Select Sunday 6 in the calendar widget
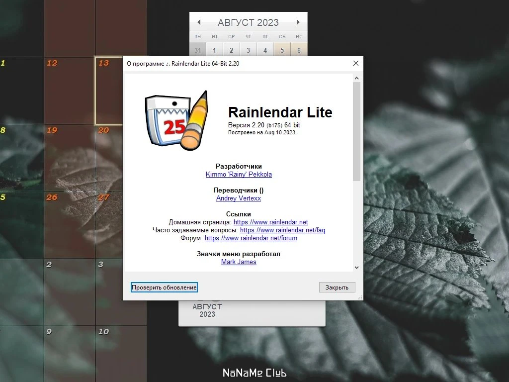The image size is (509, 382). click(299, 50)
